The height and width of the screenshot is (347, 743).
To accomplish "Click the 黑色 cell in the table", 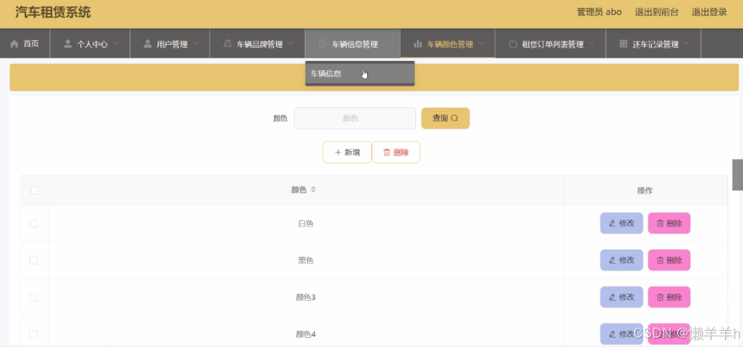I will click(306, 261).
